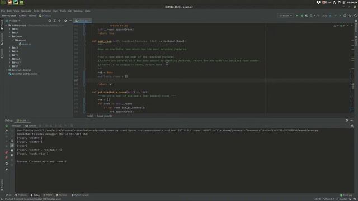
Task: Expand the PR folder
Action: coord(10,51)
